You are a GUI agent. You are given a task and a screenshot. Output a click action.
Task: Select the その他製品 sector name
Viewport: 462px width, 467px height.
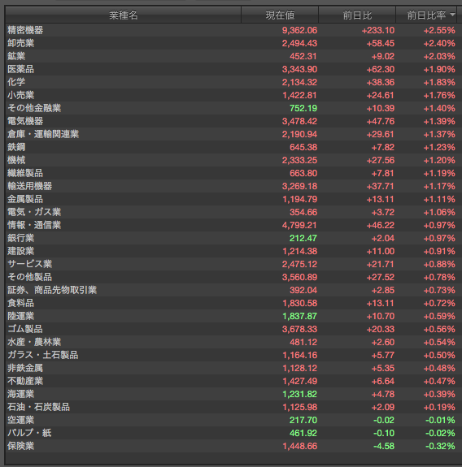pos(30,277)
